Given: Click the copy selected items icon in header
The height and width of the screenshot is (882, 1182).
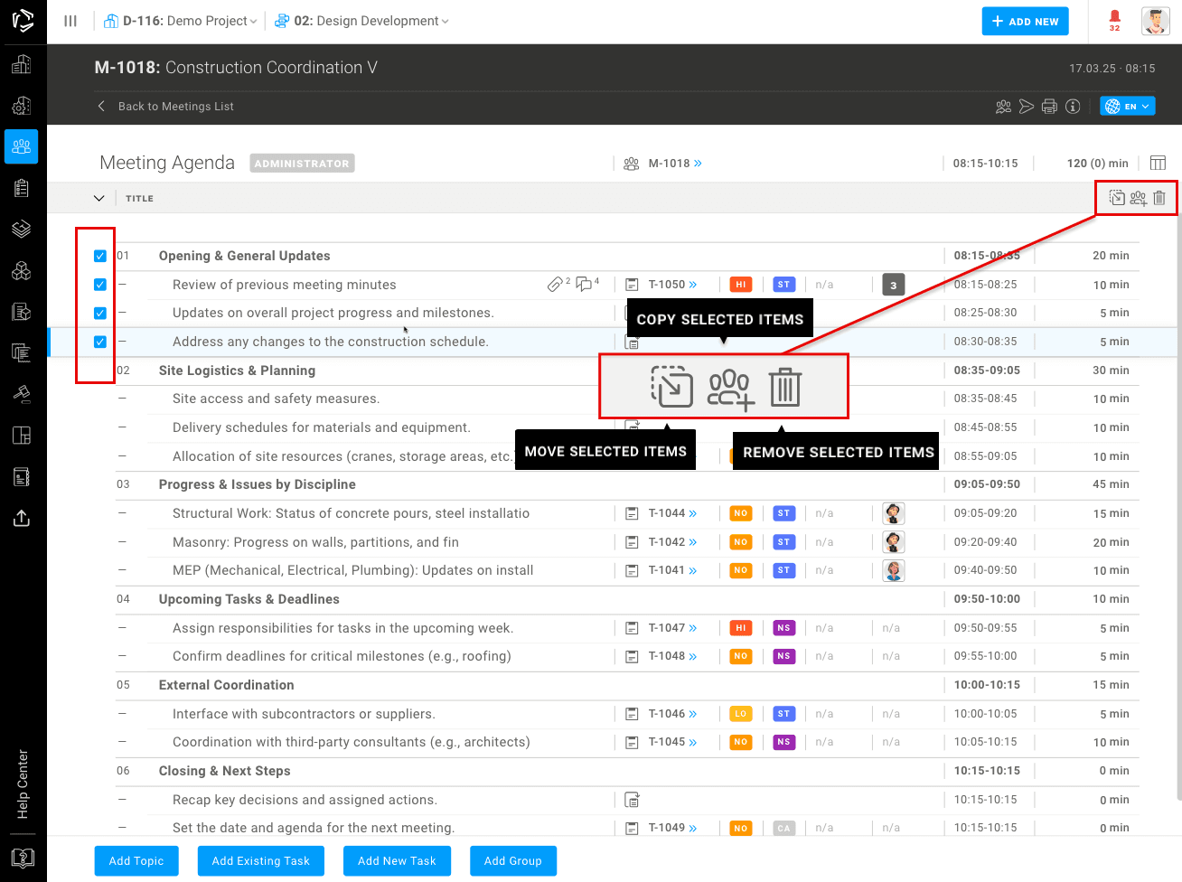Looking at the screenshot, I should (1117, 198).
